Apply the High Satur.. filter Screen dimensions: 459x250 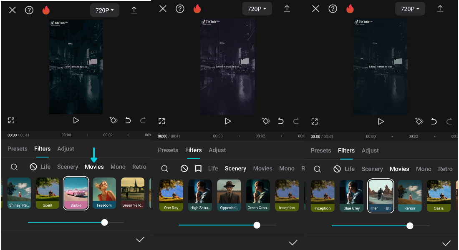200,195
